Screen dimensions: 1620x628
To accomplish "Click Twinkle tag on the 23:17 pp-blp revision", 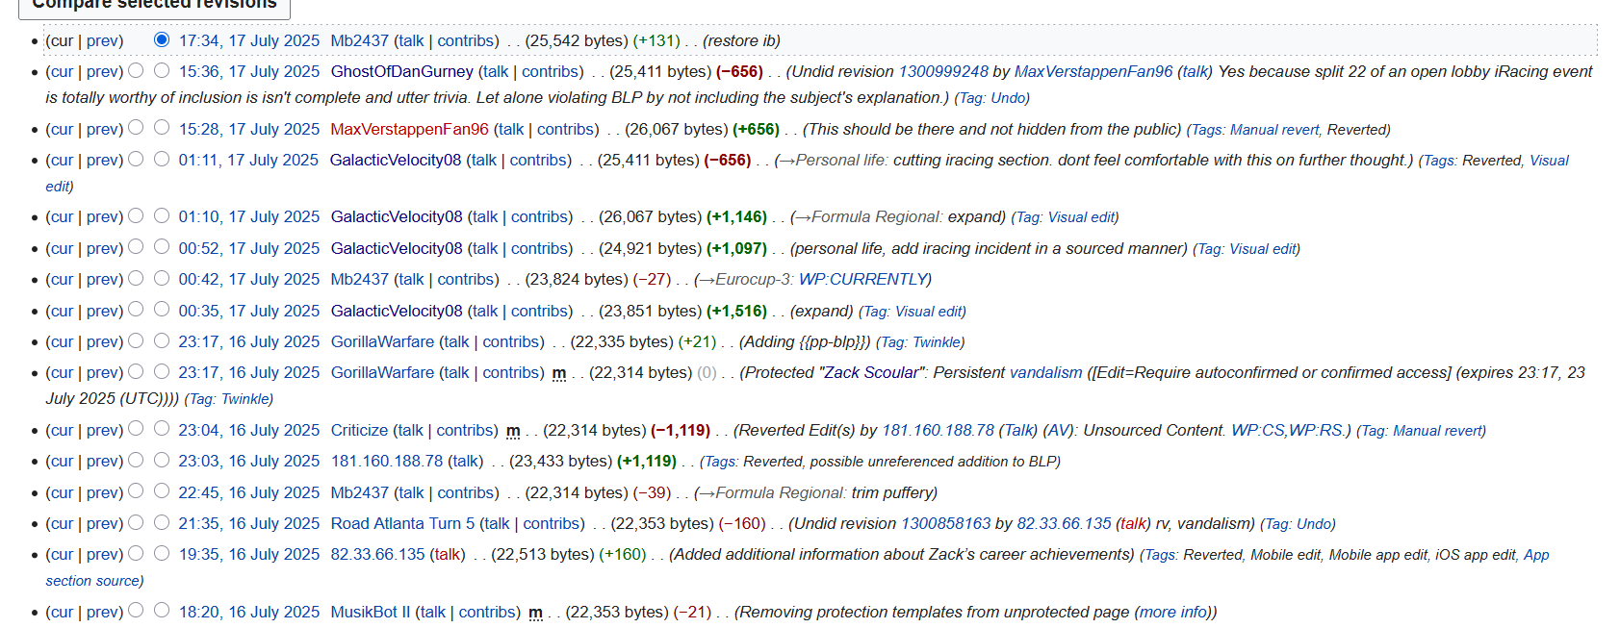I will tap(937, 342).
